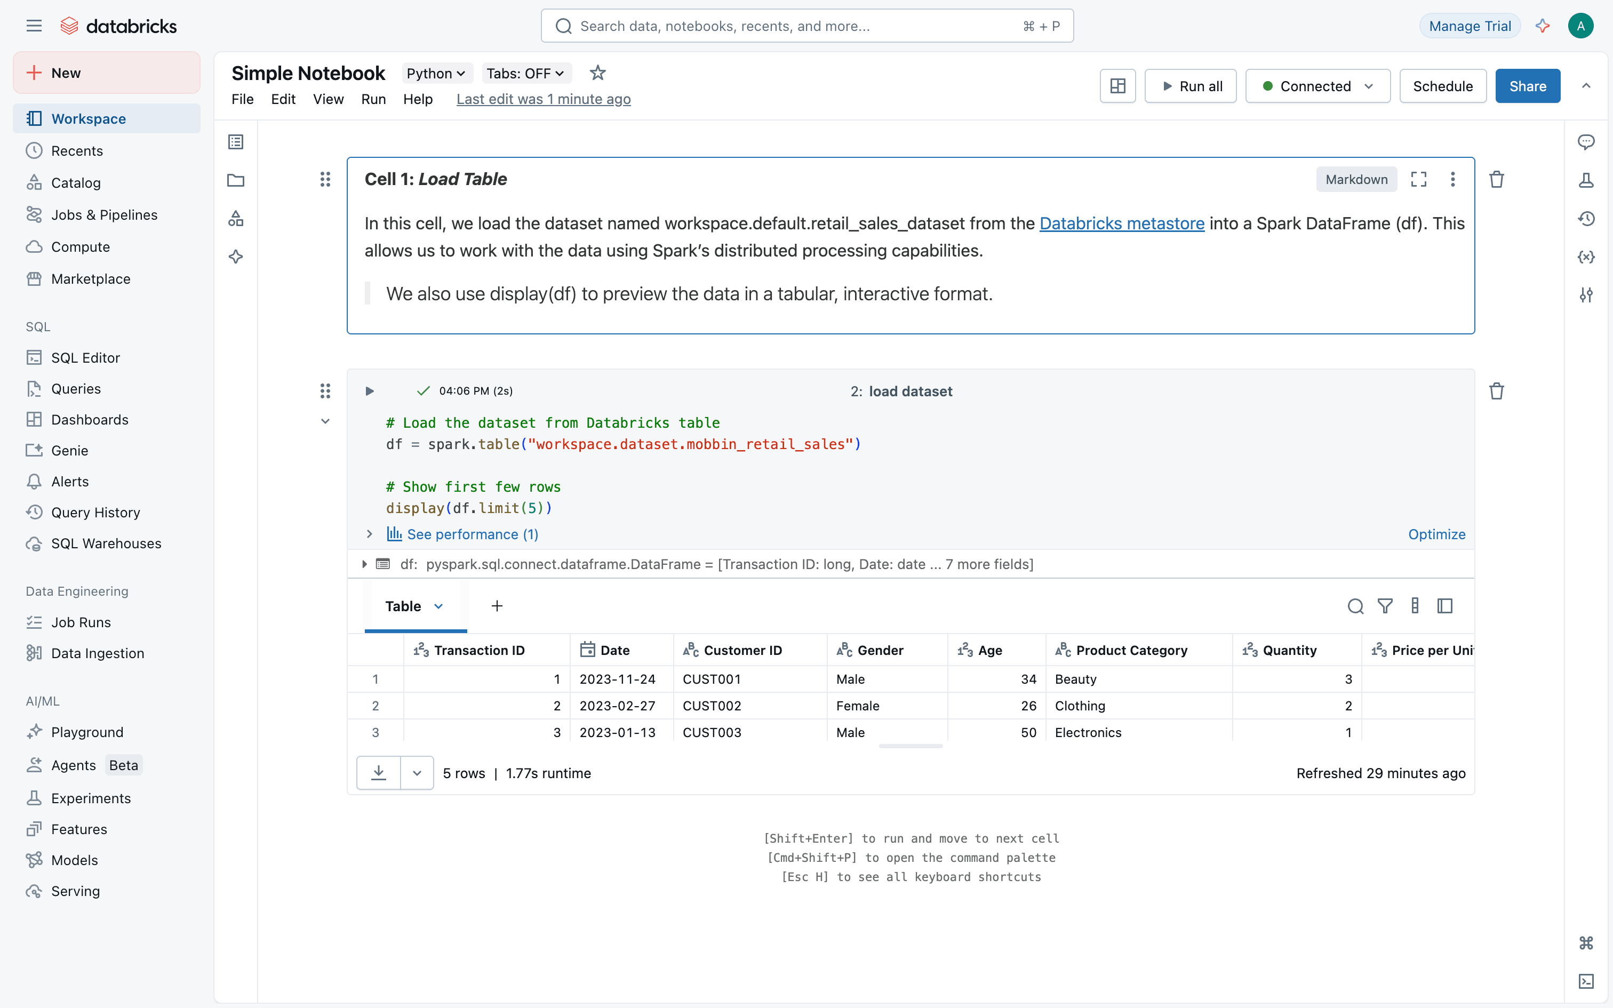The height and width of the screenshot is (1008, 1613).
Task: Click the Share button
Action: click(1527, 86)
